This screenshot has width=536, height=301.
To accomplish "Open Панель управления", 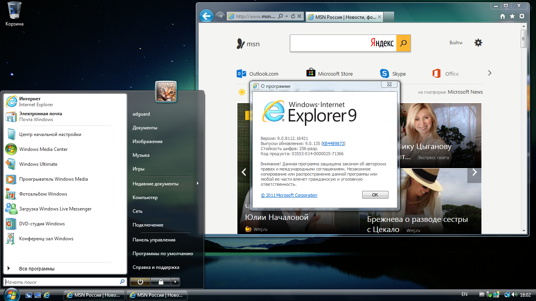I will (x=154, y=240).
